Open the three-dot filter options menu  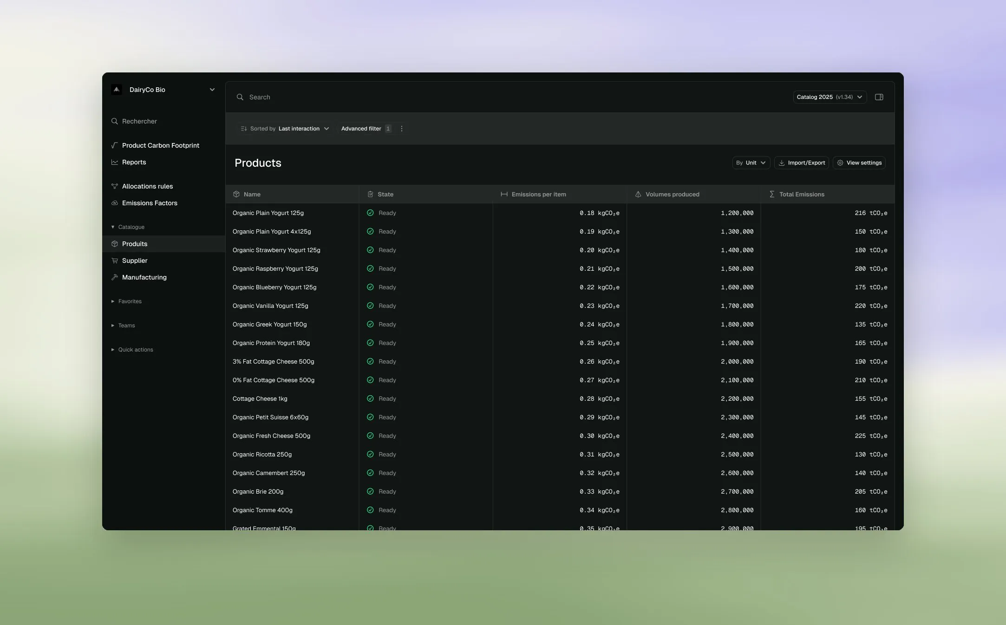point(402,129)
